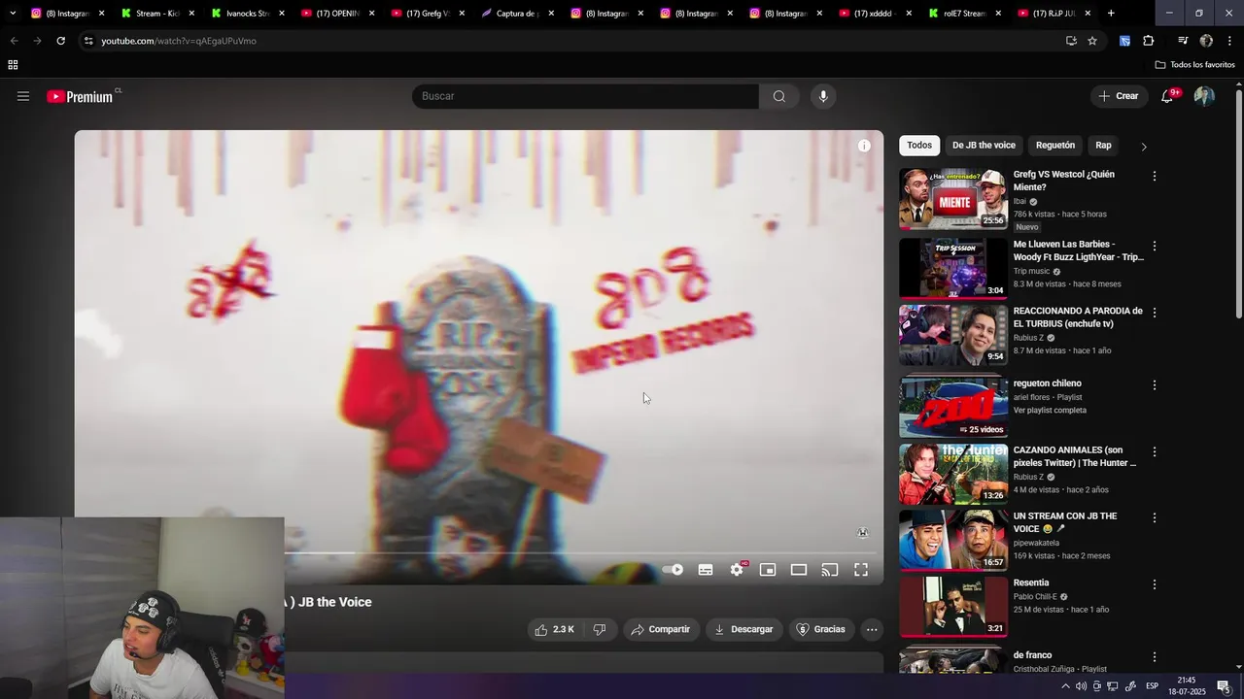Open the regueton chileno playlist title
The width and height of the screenshot is (1244, 699).
(1047, 383)
